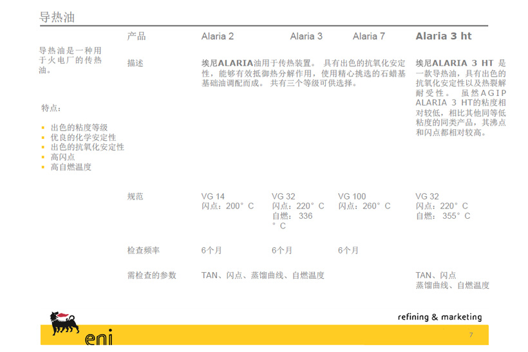This screenshot has height=352, width=528.
Task: Click the 自燃： 355° C value
Action: click(442, 216)
